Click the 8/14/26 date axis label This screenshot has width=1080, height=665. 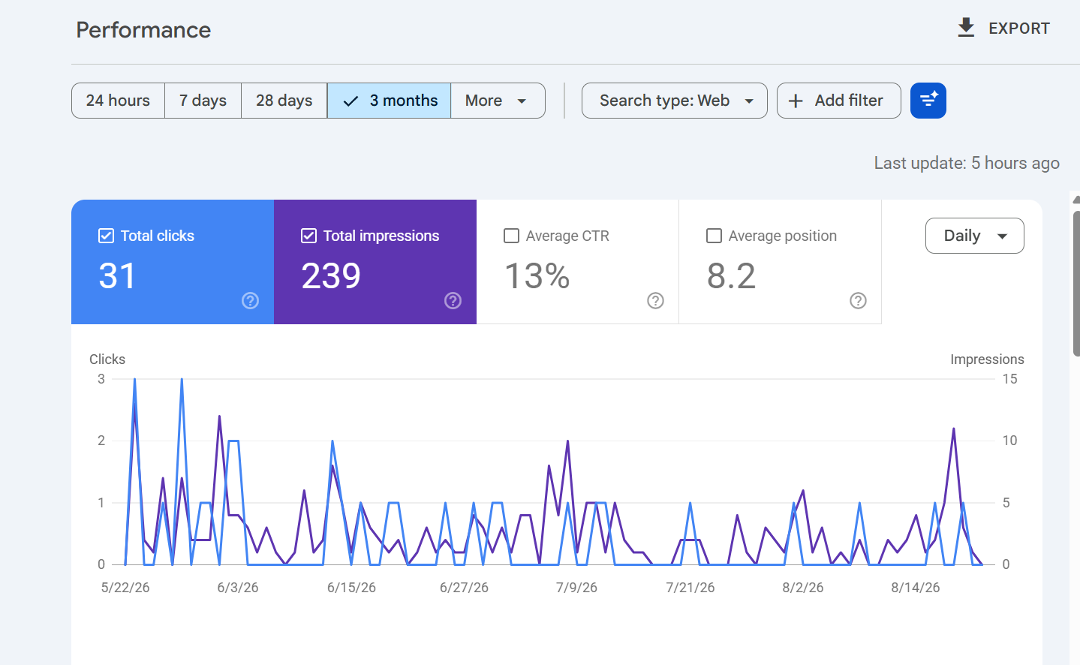pos(915,588)
